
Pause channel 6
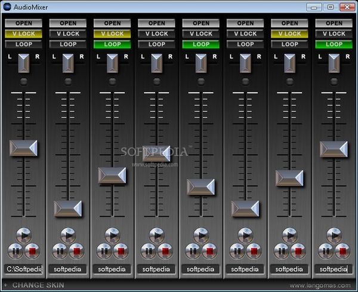[x=237, y=251]
